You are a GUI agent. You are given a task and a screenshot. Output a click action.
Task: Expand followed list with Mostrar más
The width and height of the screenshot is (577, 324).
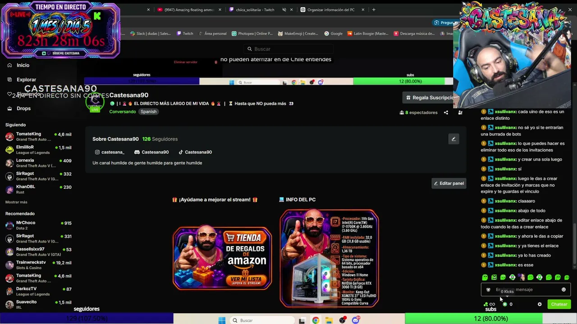[16, 202]
